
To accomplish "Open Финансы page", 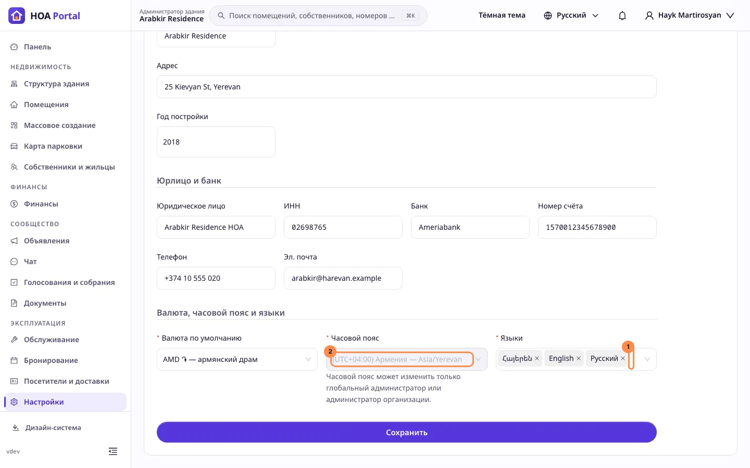I will click(x=65, y=204).
